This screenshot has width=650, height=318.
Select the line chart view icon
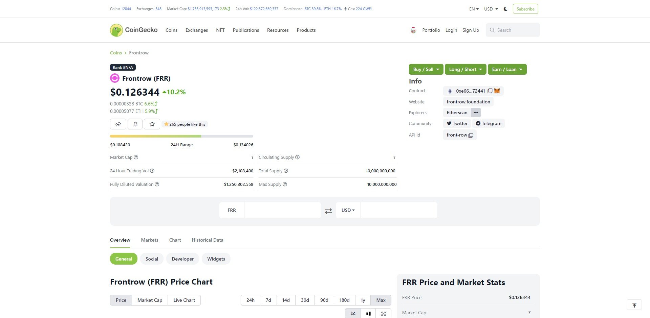pyautogui.click(x=353, y=314)
